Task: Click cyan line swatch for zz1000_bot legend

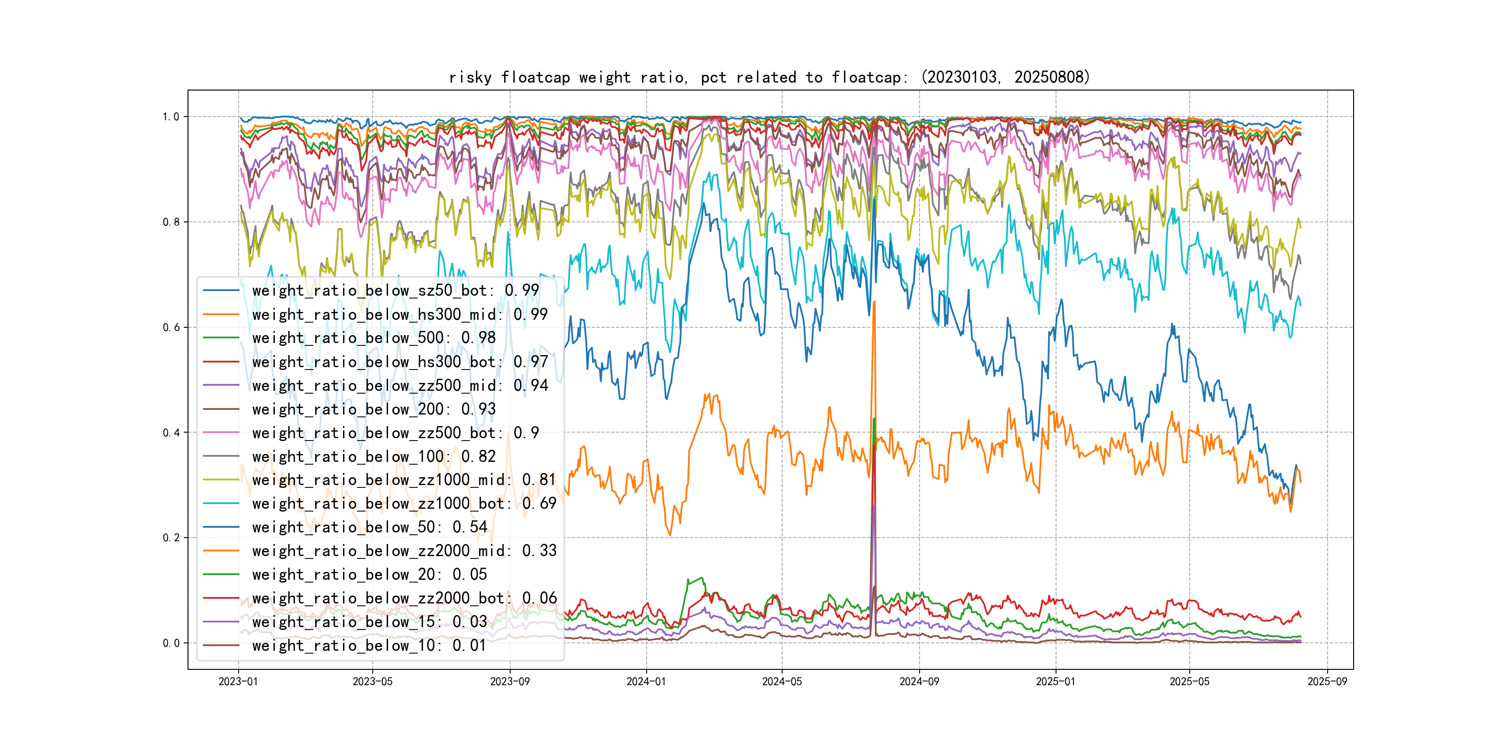Action: [x=221, y=503]
